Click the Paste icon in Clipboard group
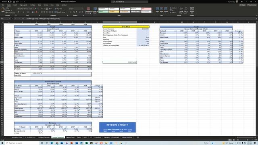This screenshot has width=258, height=145. tap(3, 10)
